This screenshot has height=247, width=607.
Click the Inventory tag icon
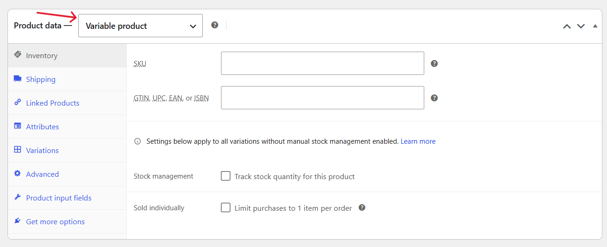point(18,54)
